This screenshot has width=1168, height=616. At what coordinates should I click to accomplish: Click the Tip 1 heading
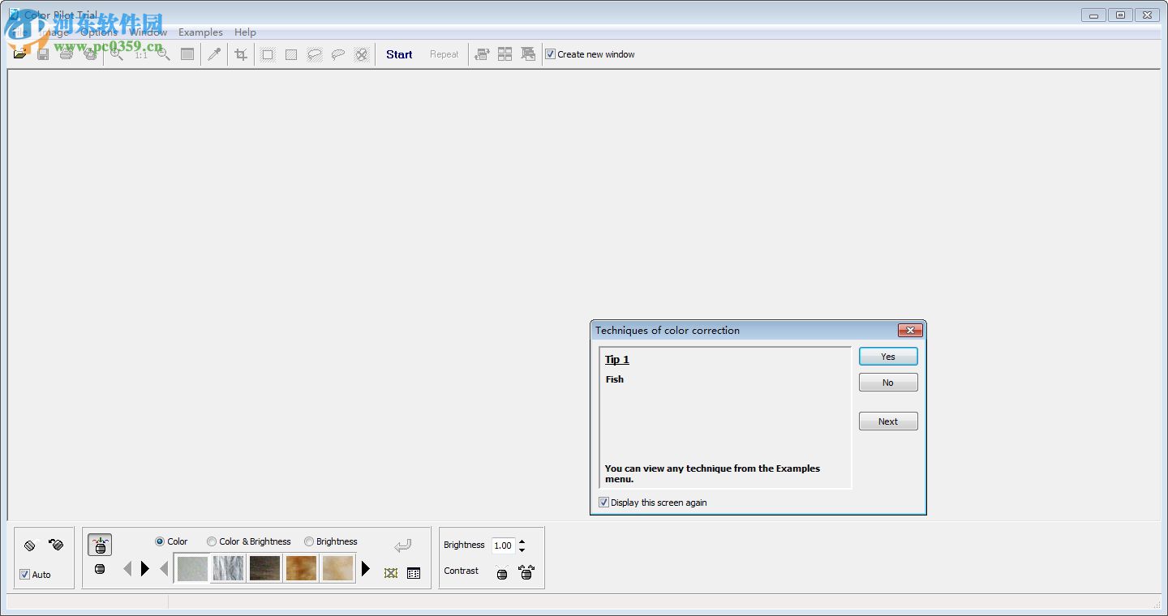(x=617, y=360)
